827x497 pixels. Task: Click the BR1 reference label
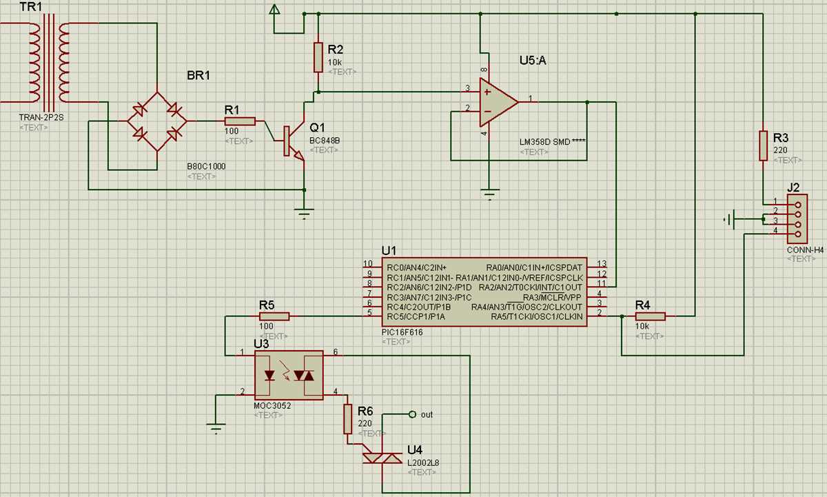198,75
